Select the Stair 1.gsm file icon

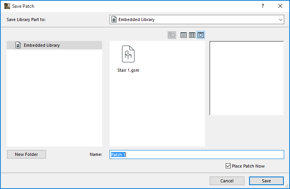(x=128, y=54)
